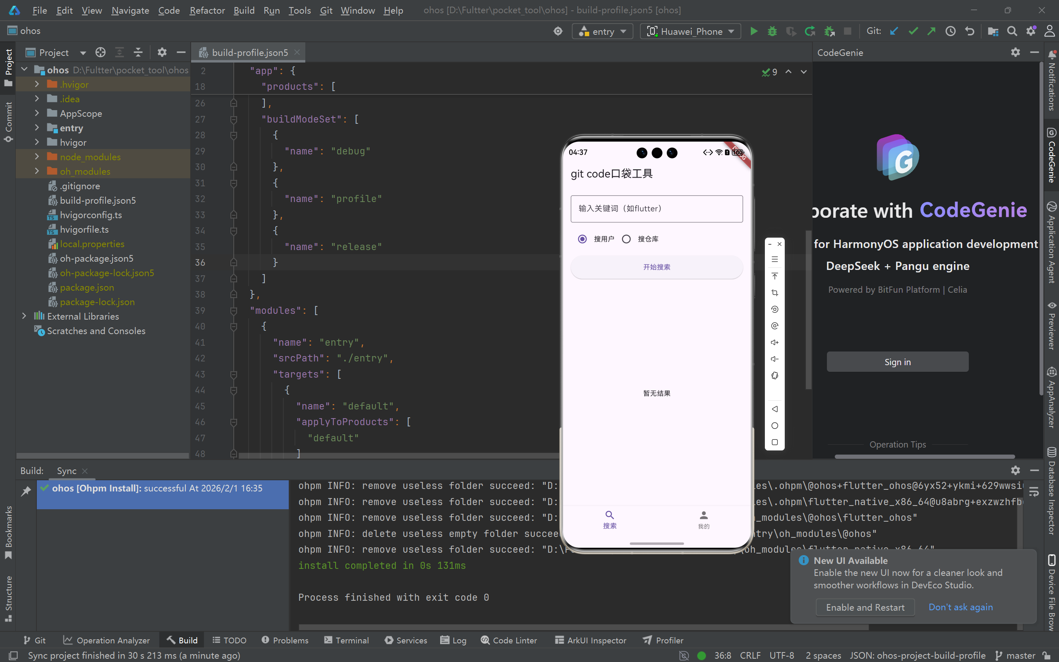The width and height of the screenshot is (1059, 662).
Task: Click the green Run entry button
Action: coord(753,31)
